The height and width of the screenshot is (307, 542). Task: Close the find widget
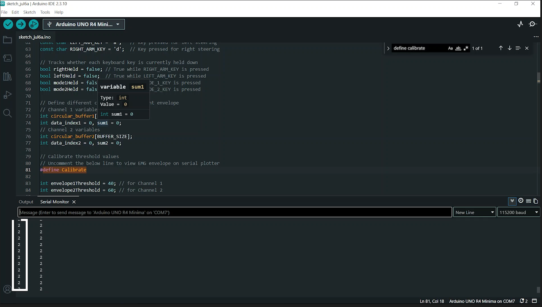coord(527,48)
